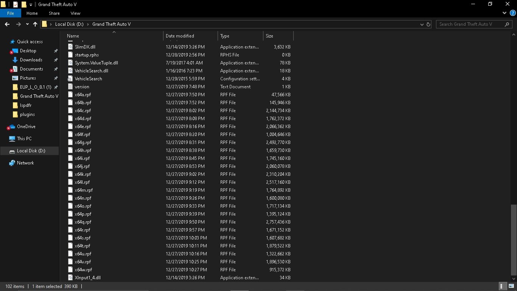517x291 pixels.
Task: Switch to Details view in status bar
Action: click(x=502, y=286)
